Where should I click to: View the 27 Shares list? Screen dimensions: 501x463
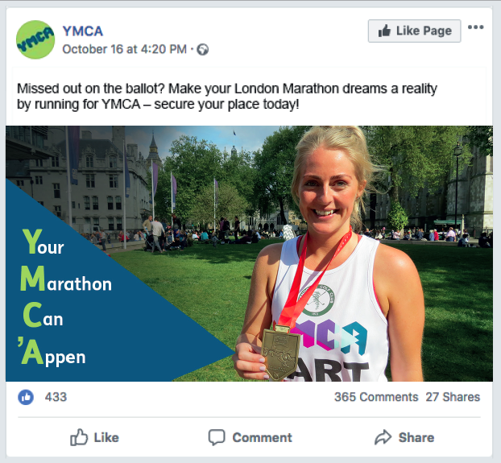pyautogui.click(x=453, y=397)
